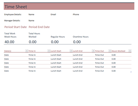Click the Date cell in the last table row

(6, 71)
